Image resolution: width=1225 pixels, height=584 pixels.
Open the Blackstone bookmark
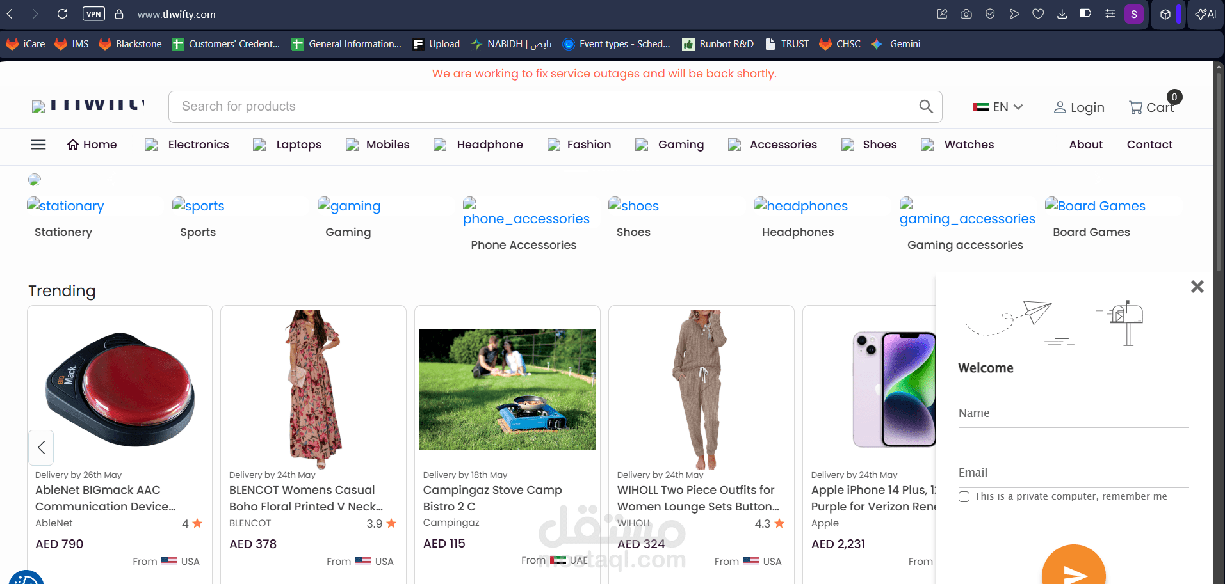[x=130, y=44]
